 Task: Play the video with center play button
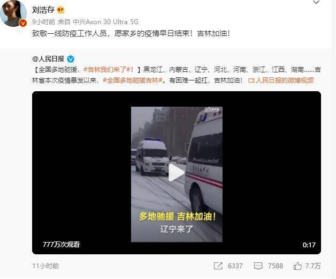176,172
